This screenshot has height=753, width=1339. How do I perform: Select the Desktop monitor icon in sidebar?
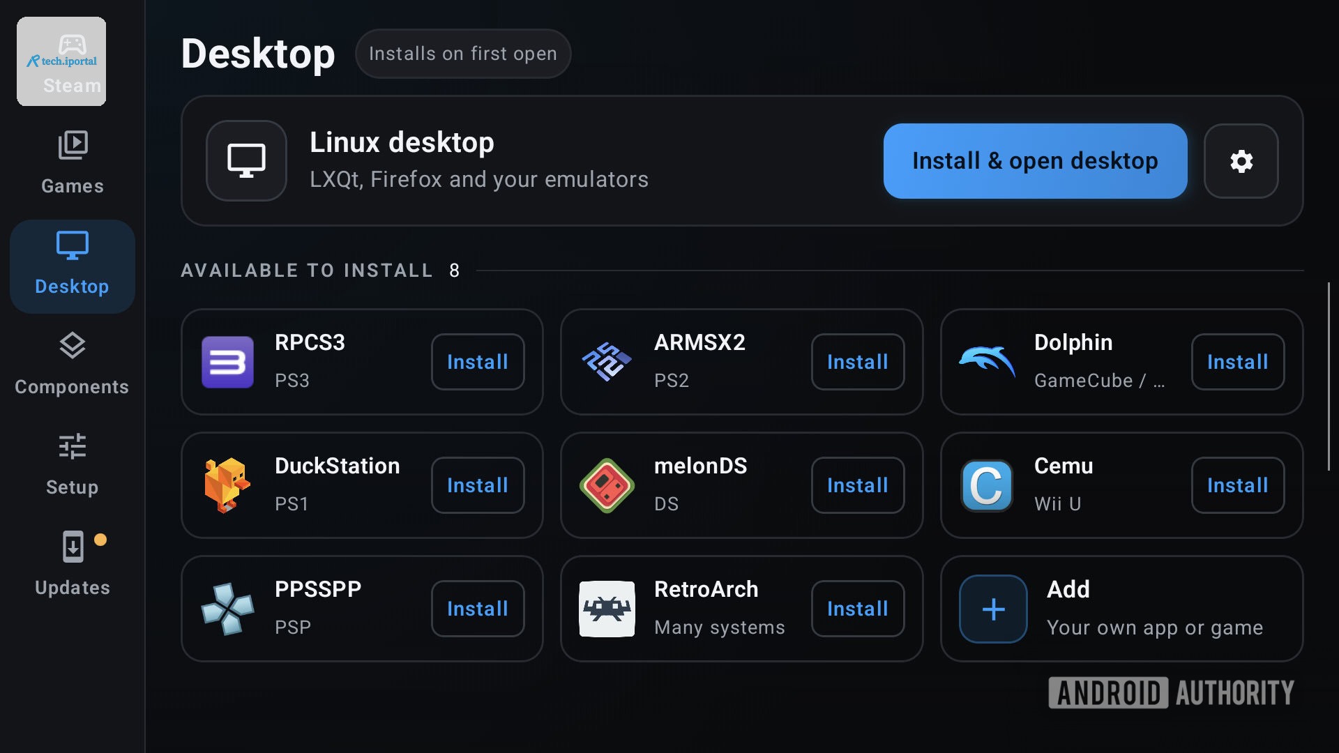73,245
